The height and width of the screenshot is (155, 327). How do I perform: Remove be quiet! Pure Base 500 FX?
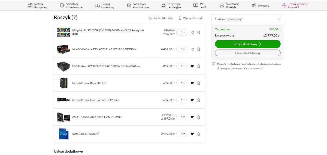click(198, 83)
